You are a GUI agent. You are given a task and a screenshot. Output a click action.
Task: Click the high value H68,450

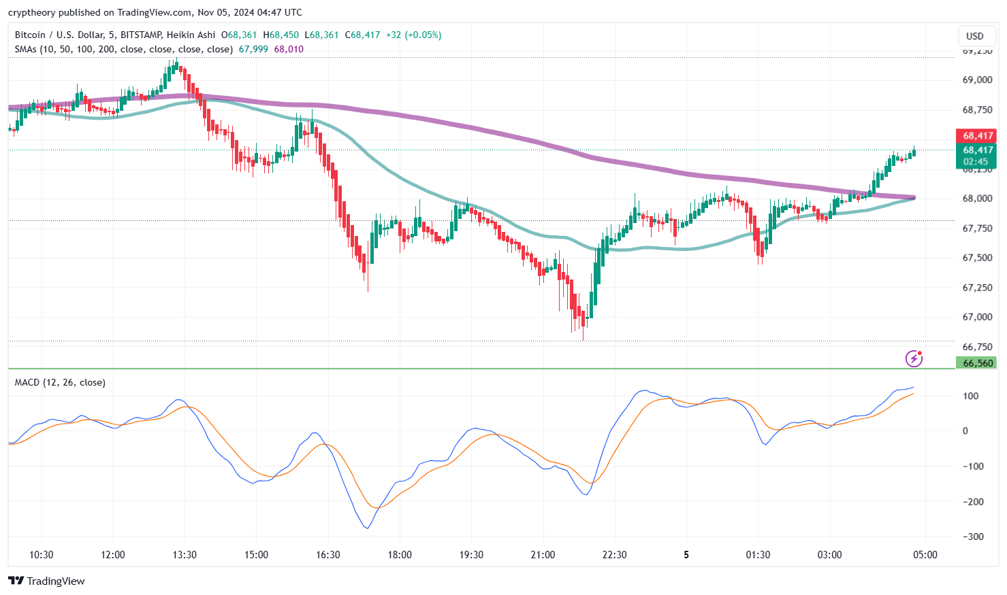pos(281,35)
